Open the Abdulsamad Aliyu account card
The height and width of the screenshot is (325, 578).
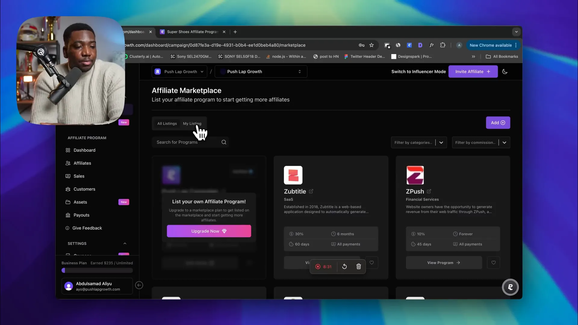tap(97, 286)
